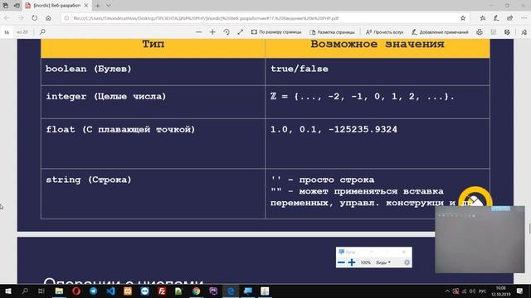Open the Add notes pen icon beside favorites
Image resolution: width=531 pixels, height=298 pixels.
(x=496, y=18)
